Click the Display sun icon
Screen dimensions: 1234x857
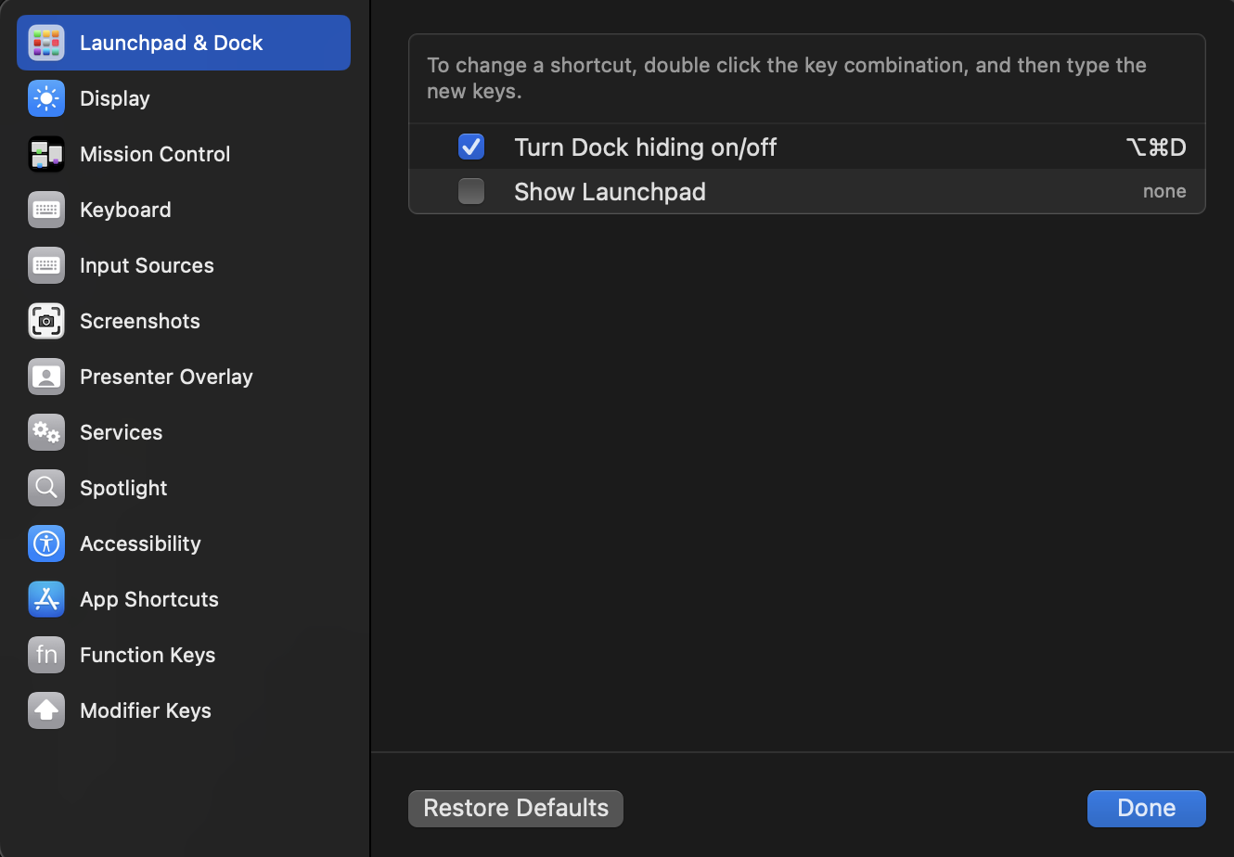point(46,98)
